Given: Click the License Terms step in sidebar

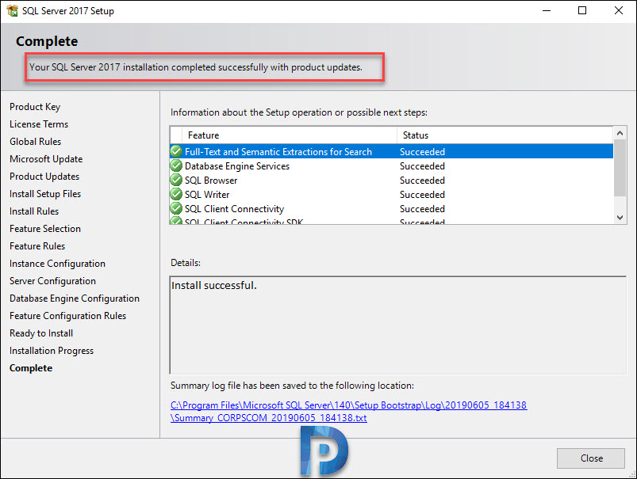Looking at the screenshot, I should point(39,124).
